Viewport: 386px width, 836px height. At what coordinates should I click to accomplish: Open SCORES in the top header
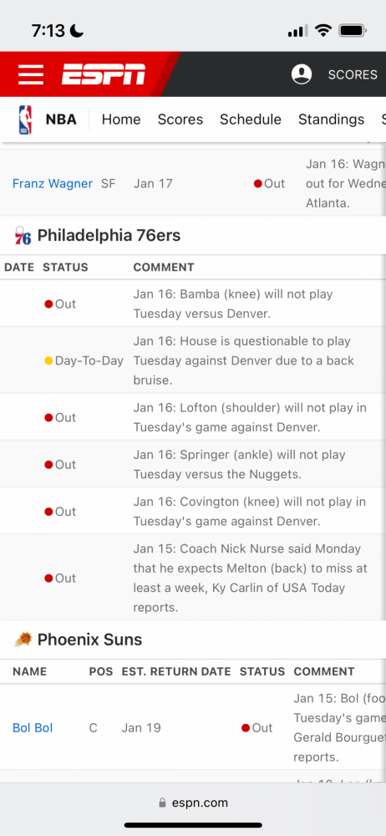[x=353, y=74]
